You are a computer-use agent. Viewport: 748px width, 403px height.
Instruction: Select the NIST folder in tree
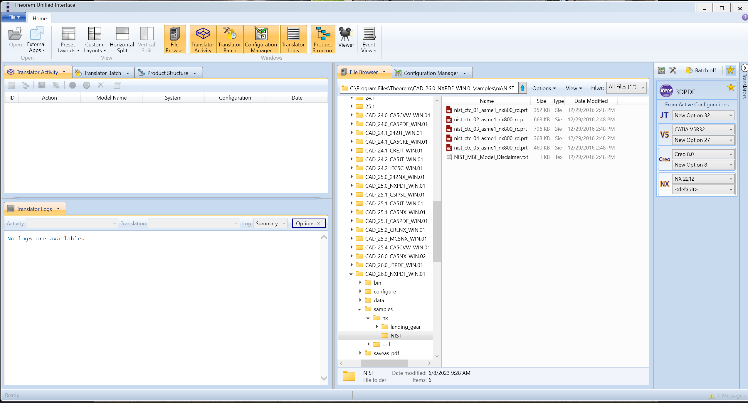click(x=396, y=335)
